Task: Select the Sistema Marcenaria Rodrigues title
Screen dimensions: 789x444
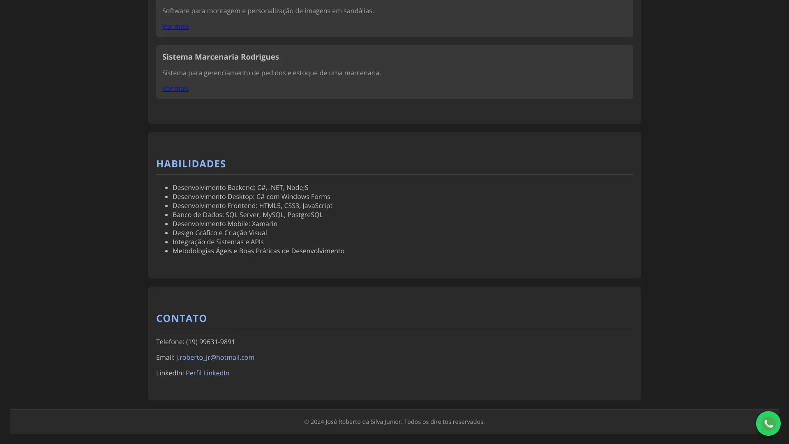Action: pos(221,57)
